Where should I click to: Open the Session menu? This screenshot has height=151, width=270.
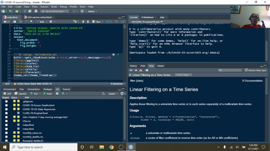(x=44, y=7)
